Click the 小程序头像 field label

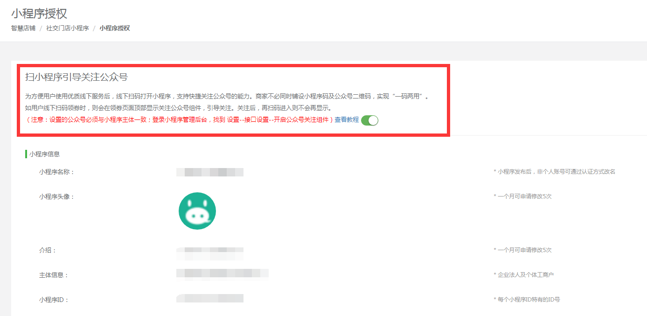tap(57, 197)
